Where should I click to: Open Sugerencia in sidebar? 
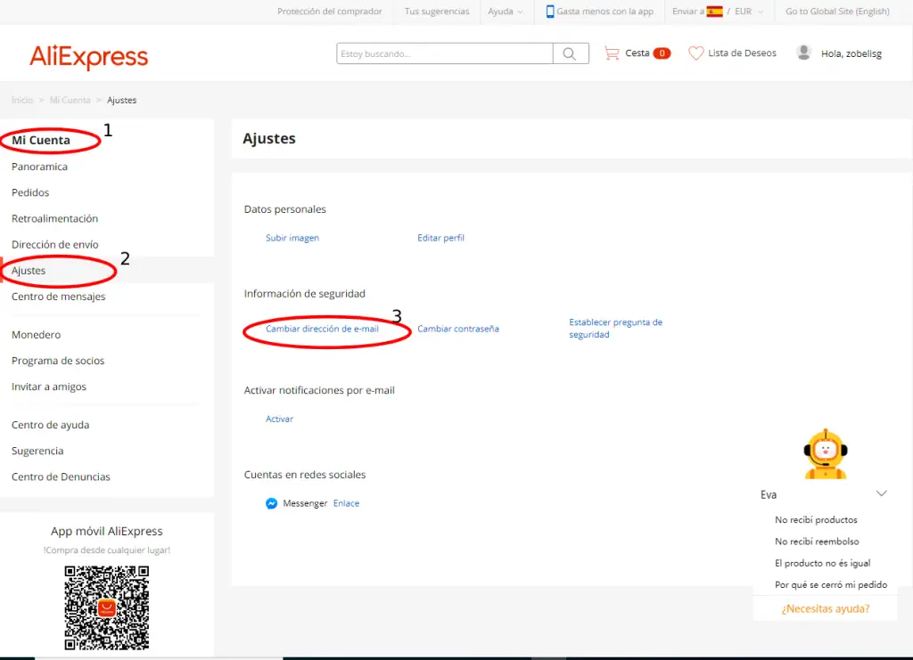[x=37, y=451]
